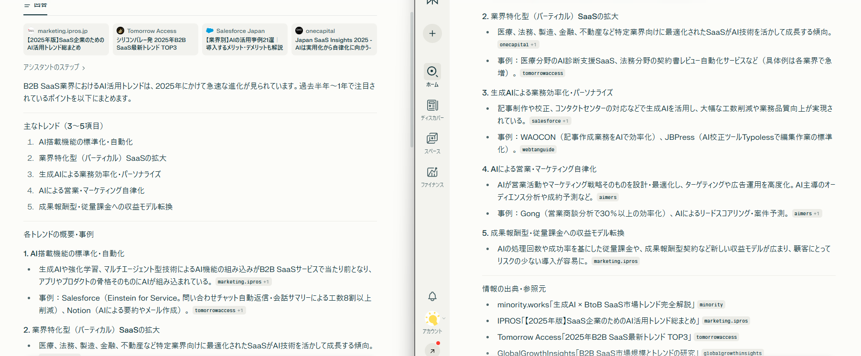Viewport: 861px width, 356px height.
Task: Click the marketing.ipros +1 citation chip under trend 1
Action: 243,282
